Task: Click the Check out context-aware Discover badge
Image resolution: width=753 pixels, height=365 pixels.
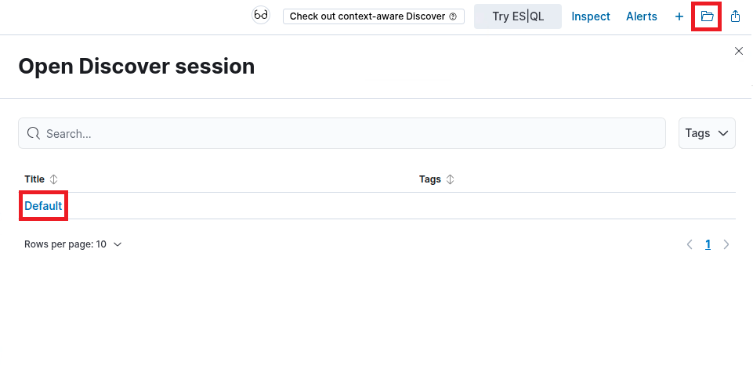Action: click(373, 16)
